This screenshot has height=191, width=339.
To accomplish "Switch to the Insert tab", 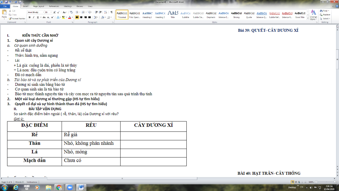I will 25,6.
